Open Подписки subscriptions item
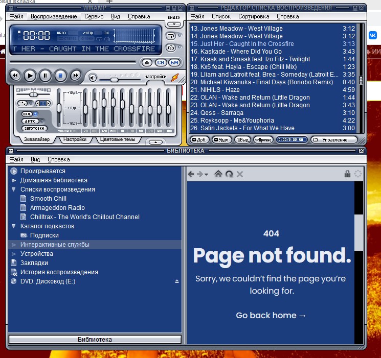This screenshot has height=358, width=381. 44,235
